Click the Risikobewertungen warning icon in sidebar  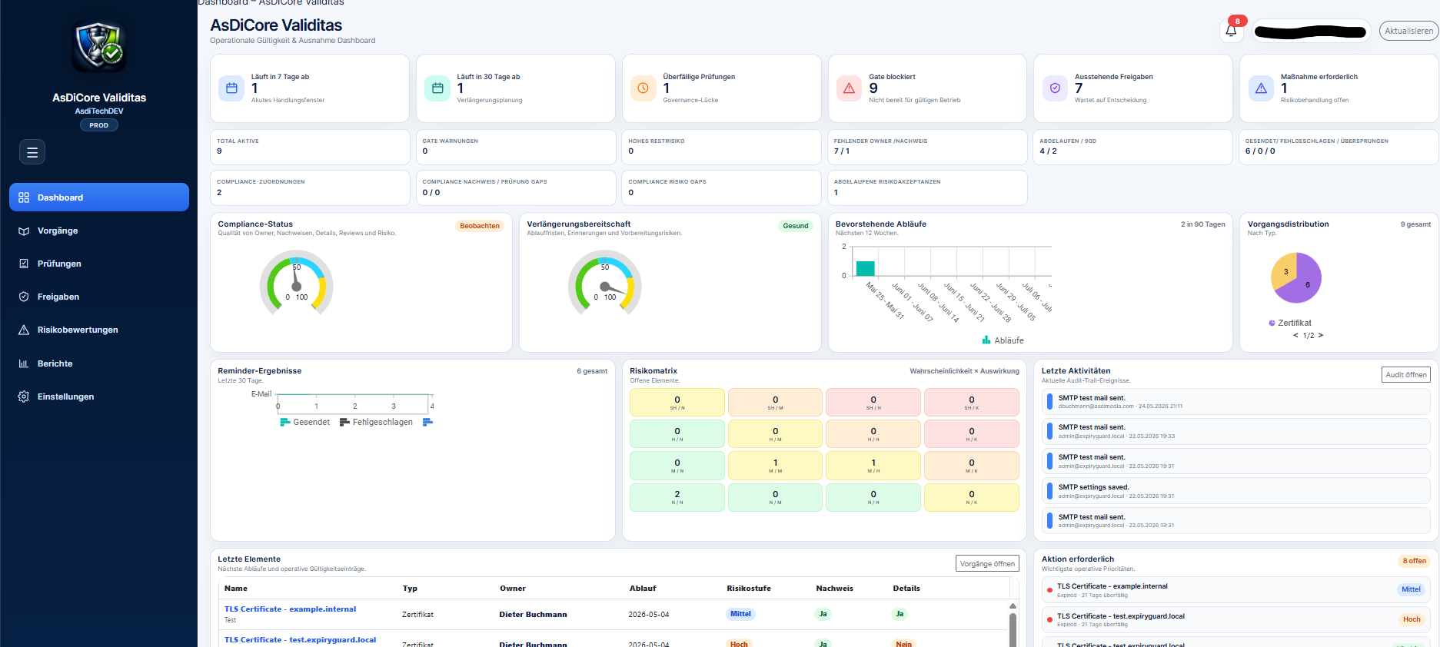(x=24, y=330)
